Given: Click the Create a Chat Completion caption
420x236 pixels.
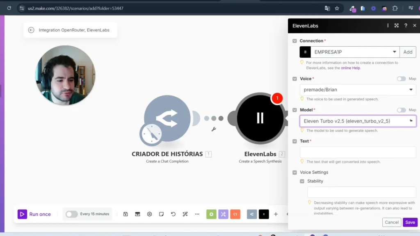Looking at the screenshot, I should click(x=167, y=161).
